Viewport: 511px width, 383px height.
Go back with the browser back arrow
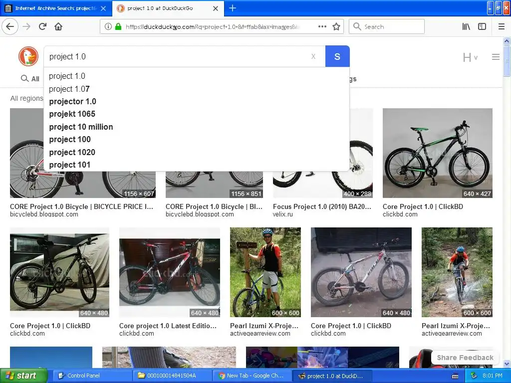(x=10, y=26)
